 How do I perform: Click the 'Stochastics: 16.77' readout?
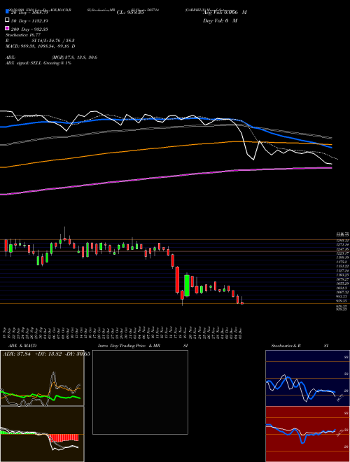22,35
